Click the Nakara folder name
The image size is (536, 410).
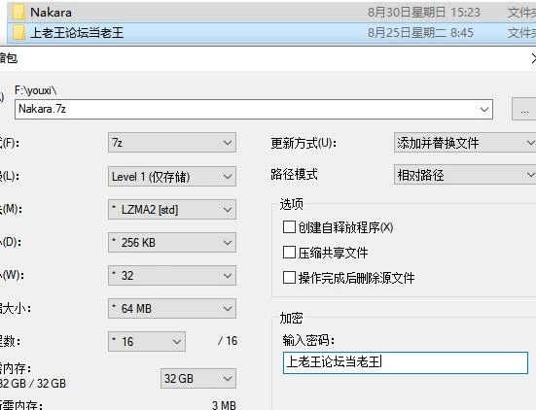pos(51,13)
